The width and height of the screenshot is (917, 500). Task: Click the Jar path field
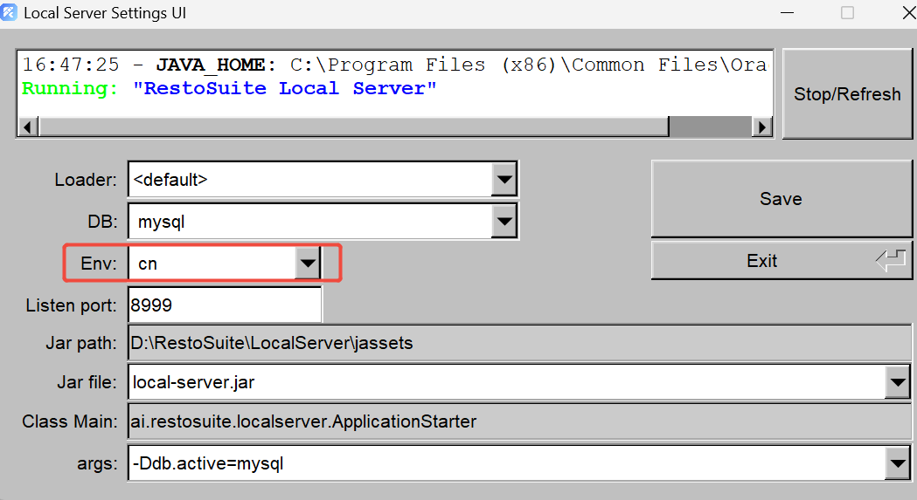pos(519,343)
